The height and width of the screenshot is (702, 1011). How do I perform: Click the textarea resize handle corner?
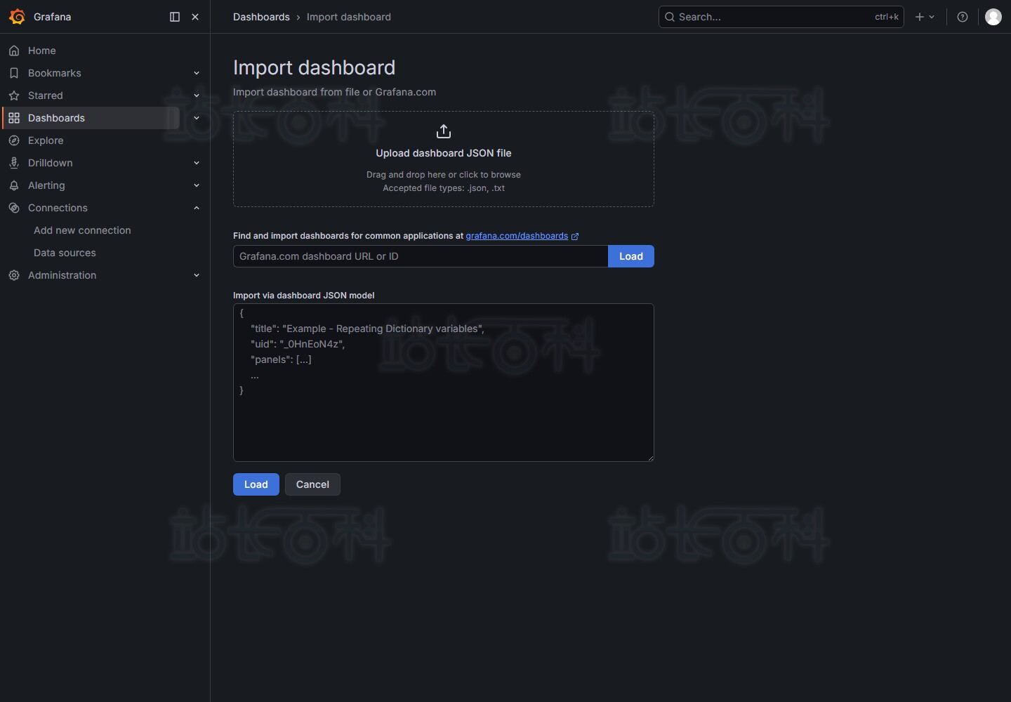pyautogui.click(x=650, y=458)
